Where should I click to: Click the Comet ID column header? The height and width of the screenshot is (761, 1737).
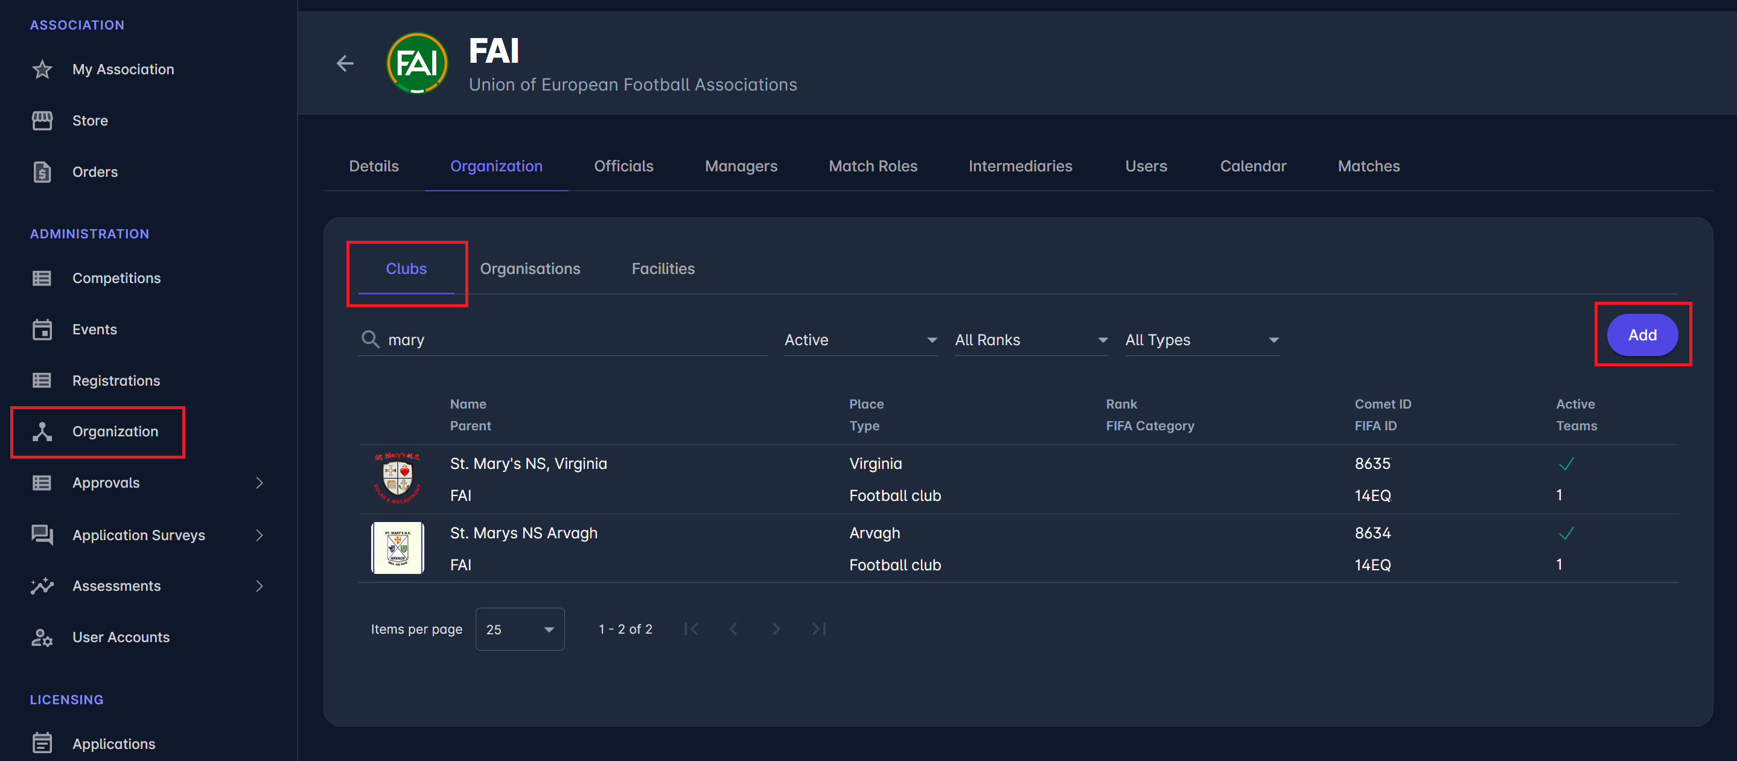click(x=1383, y=404)
